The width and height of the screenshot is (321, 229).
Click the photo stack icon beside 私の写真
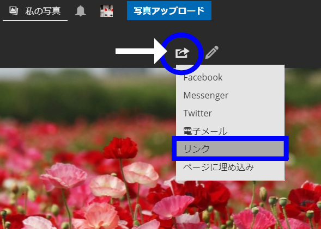[14, 11]
